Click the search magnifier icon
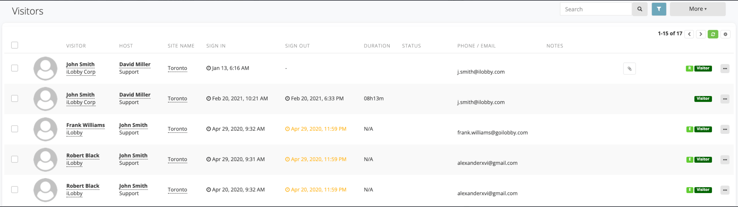 click(640, 9)
